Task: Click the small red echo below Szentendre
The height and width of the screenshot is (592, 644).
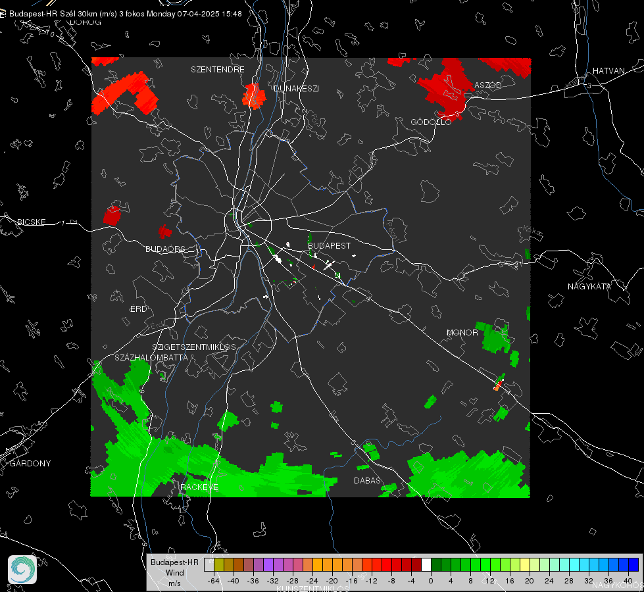Action: point(254,96)
